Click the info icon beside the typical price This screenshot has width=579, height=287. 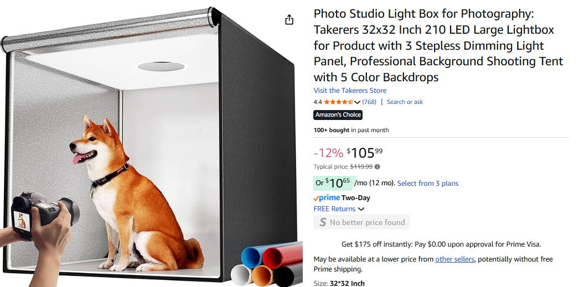378,166
